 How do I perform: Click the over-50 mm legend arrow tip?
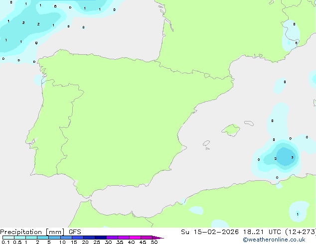click(x=158, y=238)
